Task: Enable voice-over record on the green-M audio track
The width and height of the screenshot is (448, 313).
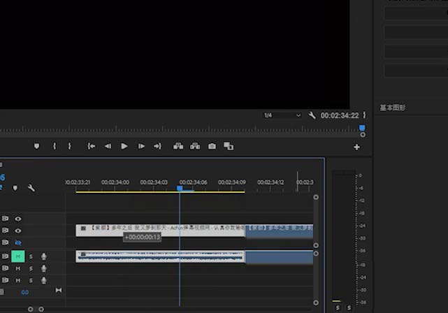Action: point(44,256)
